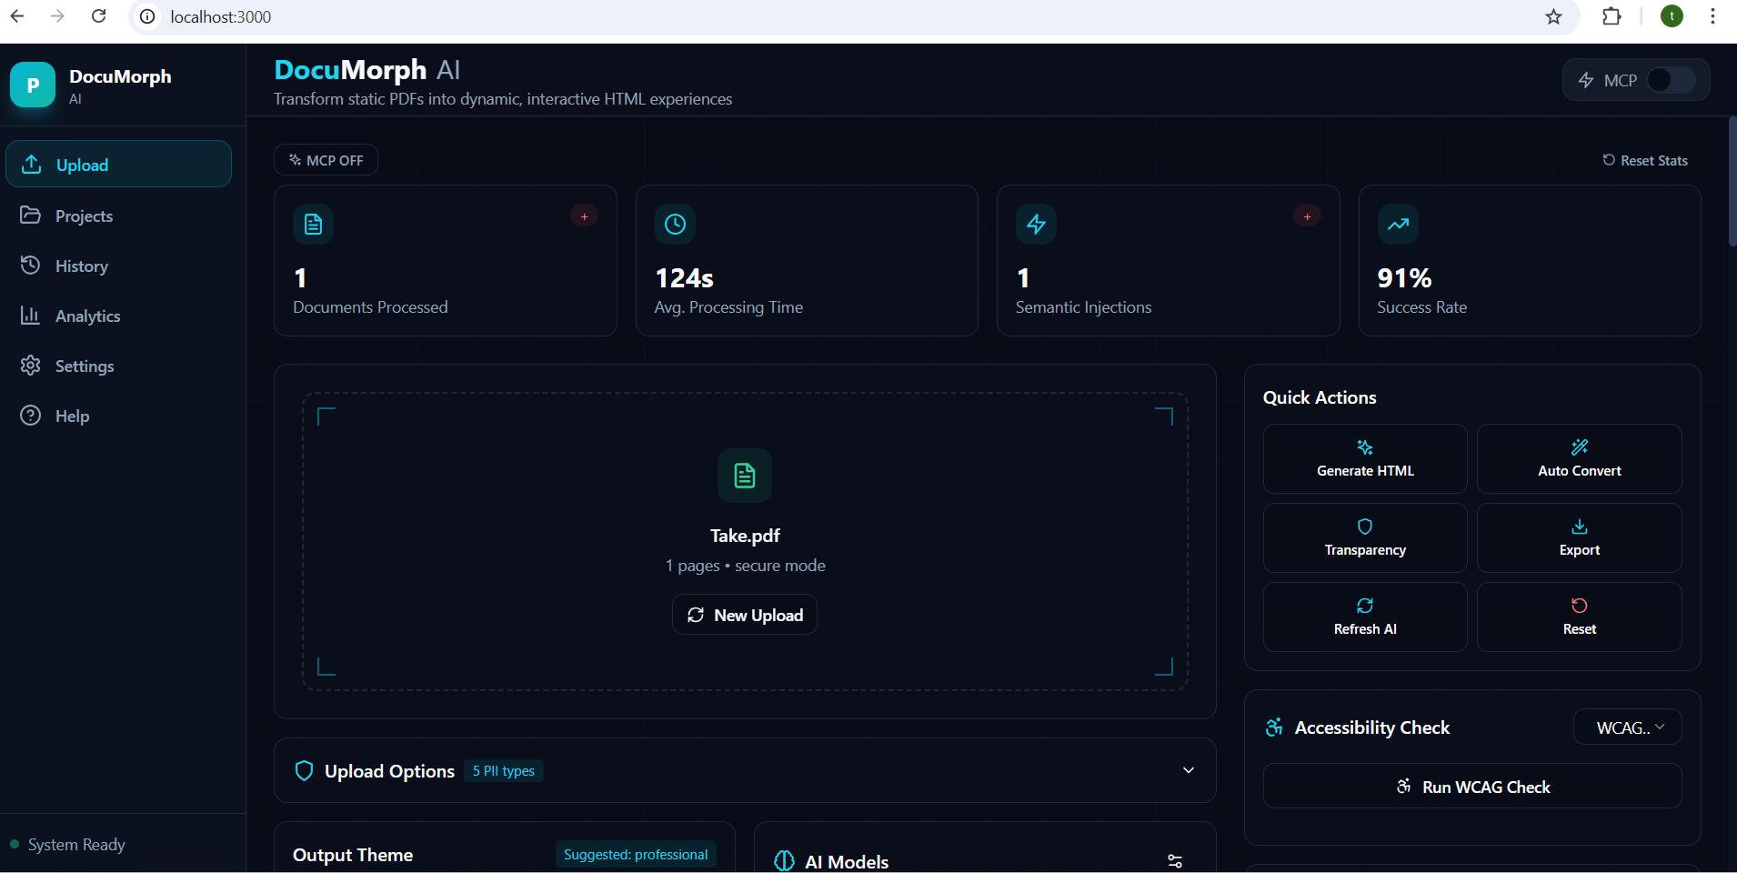This screenshot has width=1737, height=873.
Task: Click Generate HTML quick action
Action: [1365, 459]
